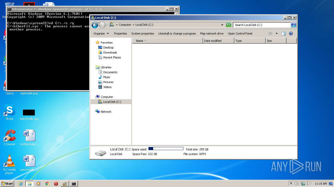Expand the arrow before Computer in address bar
The width and height of the screenshot is (334, 187).
117,25
